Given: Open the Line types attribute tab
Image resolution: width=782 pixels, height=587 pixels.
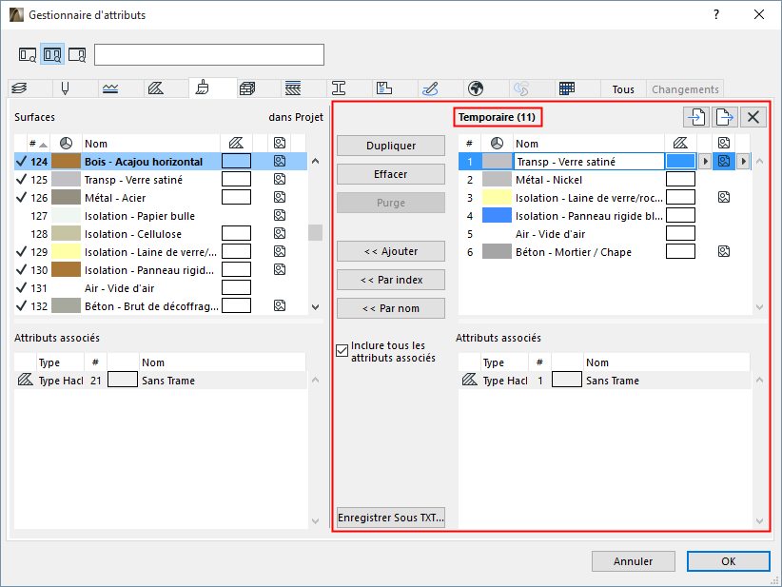Looking at the screenshot, I should click(110, 88).
